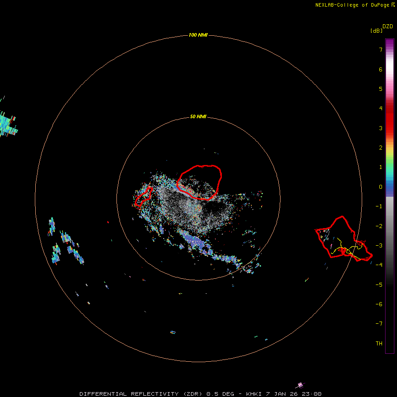397x397 pixels.
Task: Click the -1 value on color scale
Action: 379,206
